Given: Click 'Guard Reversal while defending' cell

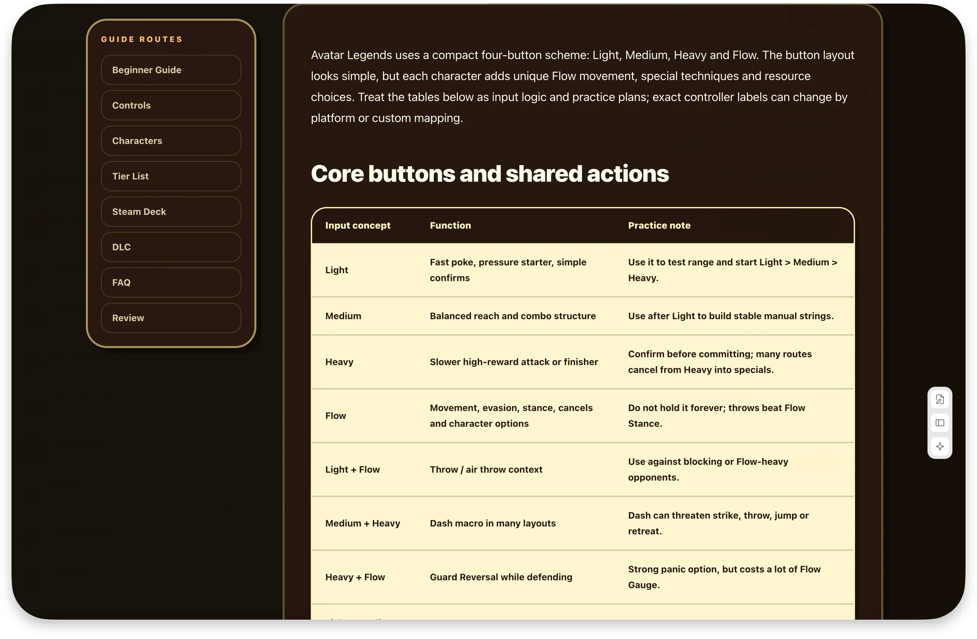Looking at the screenshot, I should pyautogui.click(x=501, y=577).
